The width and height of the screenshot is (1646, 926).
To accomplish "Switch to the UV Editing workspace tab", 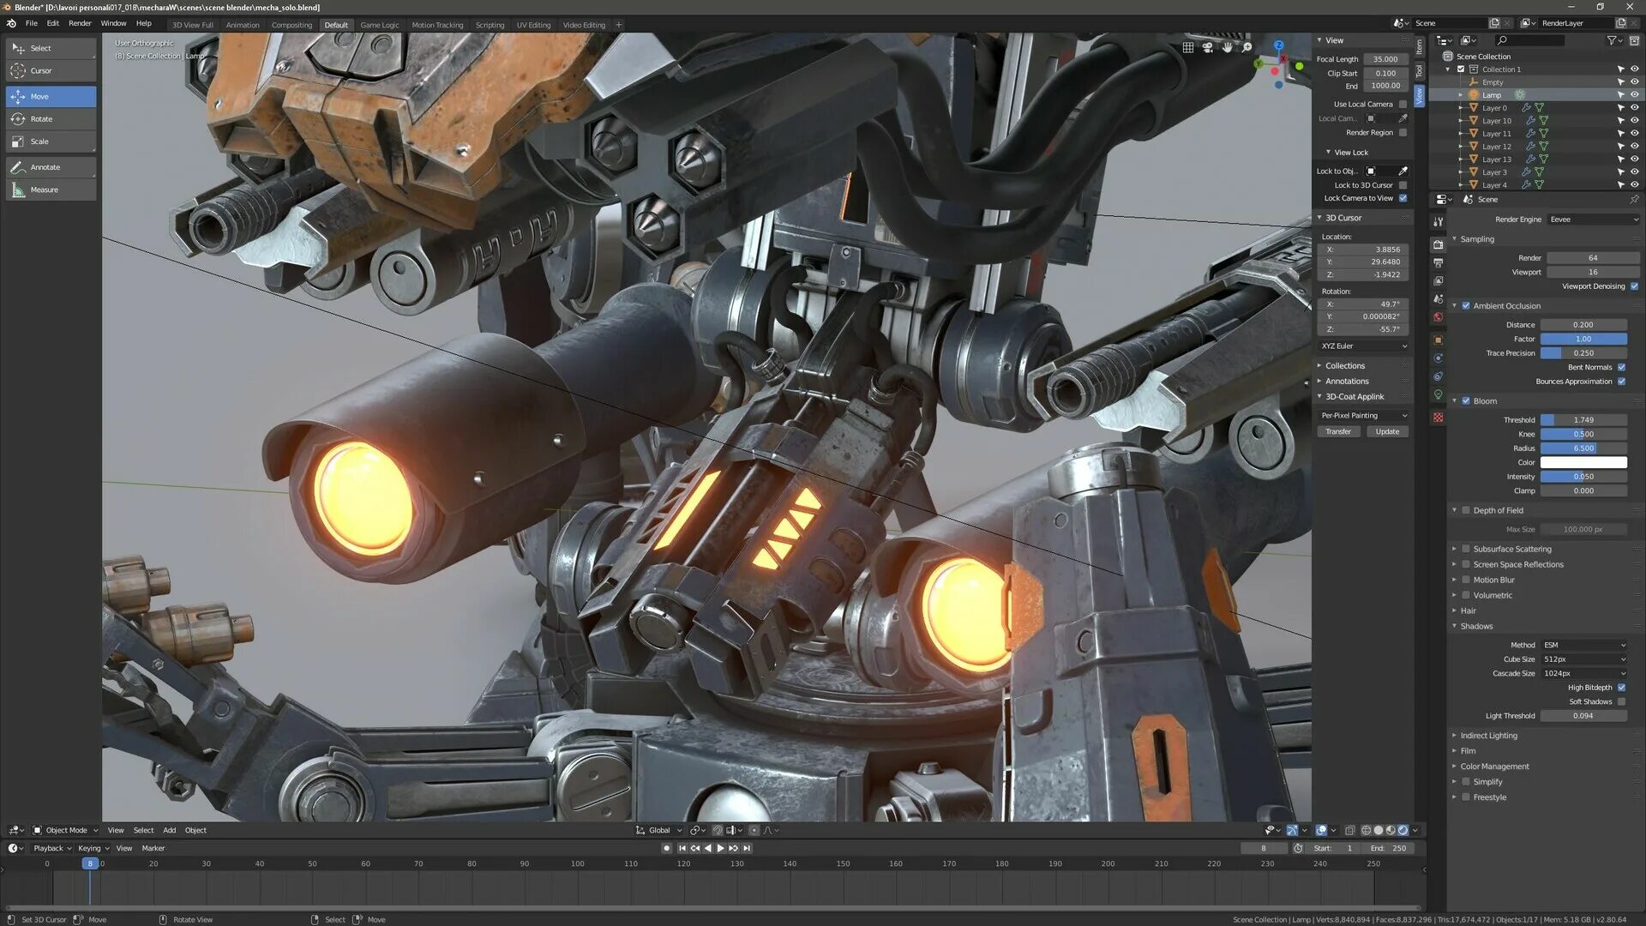I will pyautogui.click(x=533, y=25).
